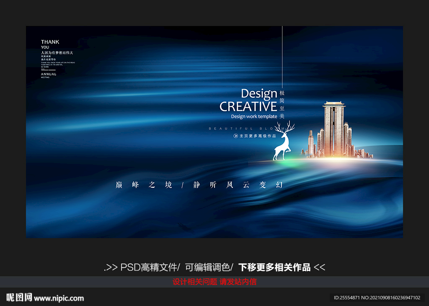Click the large 'CREATIVE' title
The height and width of the screenshot is (306, 429).
tap(248, 106)
